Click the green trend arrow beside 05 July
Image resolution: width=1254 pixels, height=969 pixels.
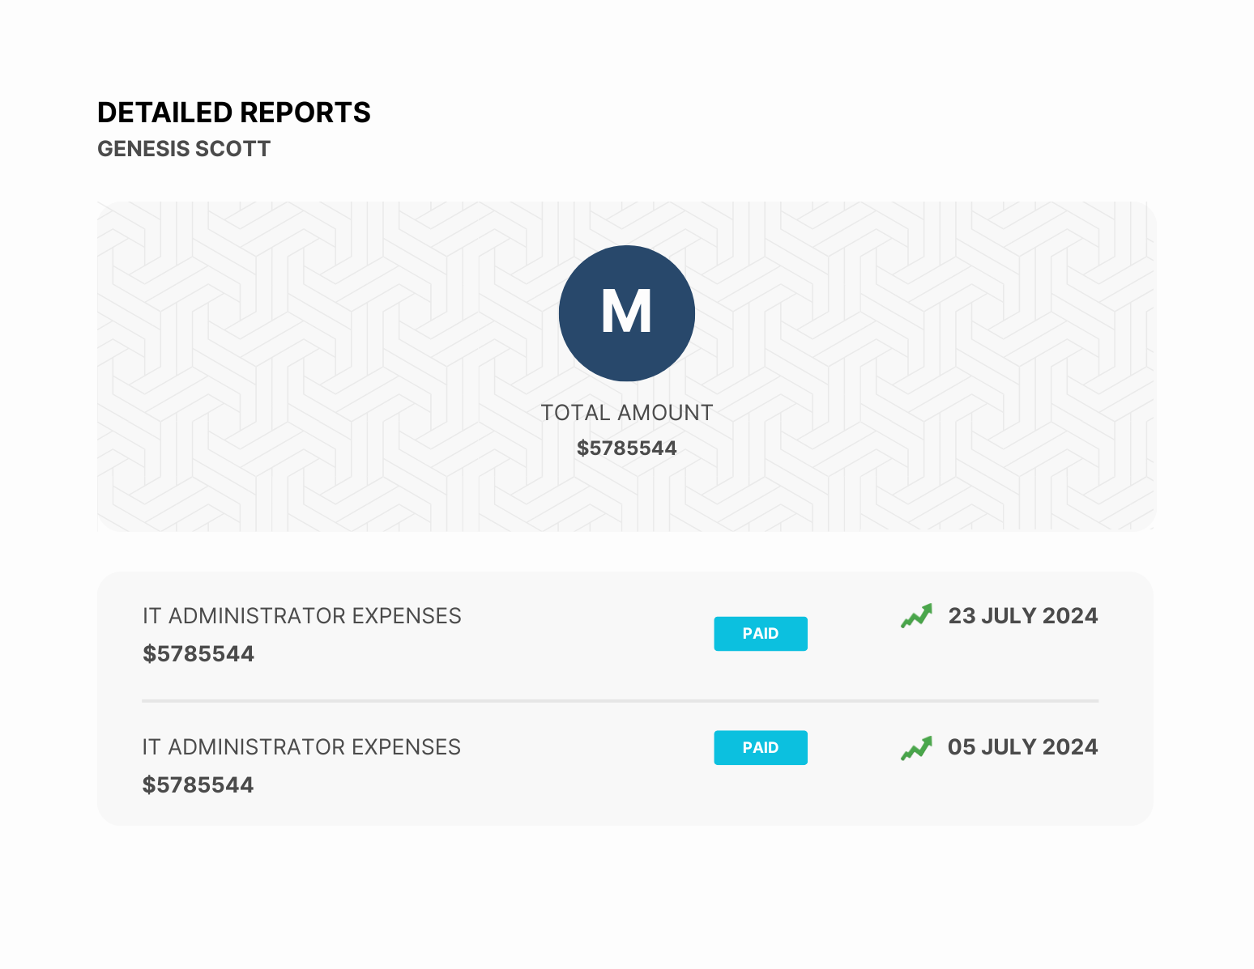pos(916,748)
